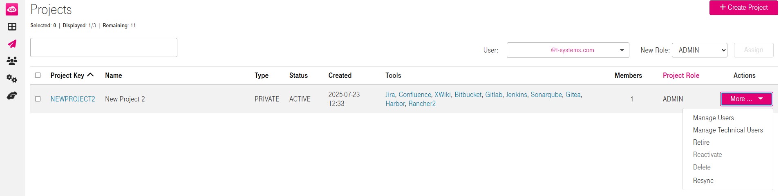Open the dashboard grid icon in sidebar
The image size is (781, 196).
point(12,27)
